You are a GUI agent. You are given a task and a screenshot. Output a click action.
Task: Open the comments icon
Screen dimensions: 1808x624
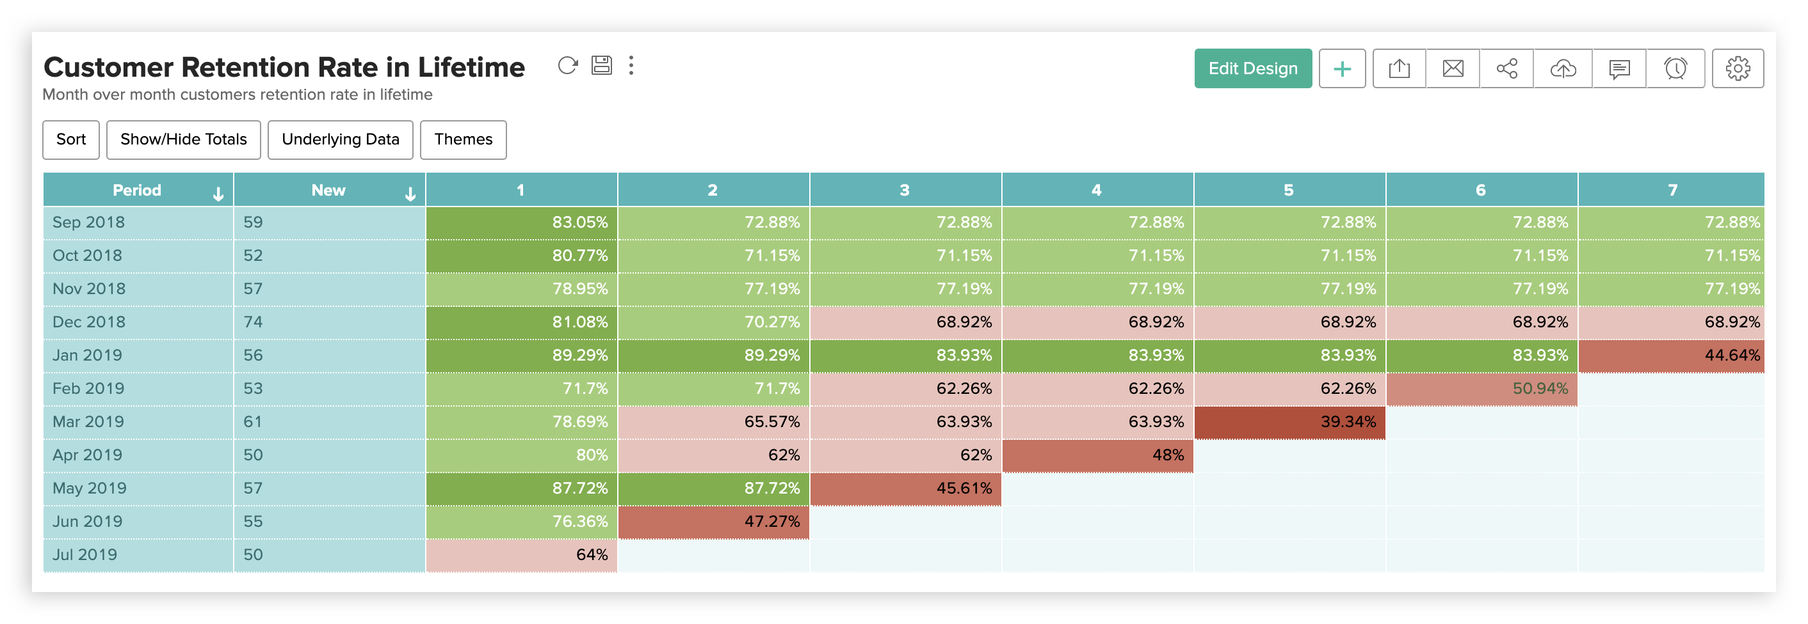click(1619, 68)
